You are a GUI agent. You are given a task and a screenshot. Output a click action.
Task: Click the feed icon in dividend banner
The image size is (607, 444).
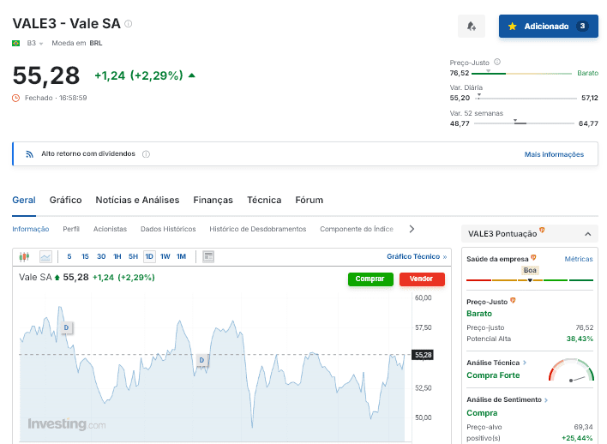coord(29,154)
